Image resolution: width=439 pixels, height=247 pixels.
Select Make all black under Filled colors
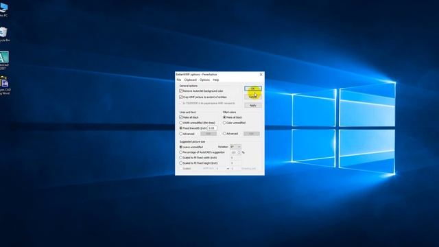(x=224, y=117)
